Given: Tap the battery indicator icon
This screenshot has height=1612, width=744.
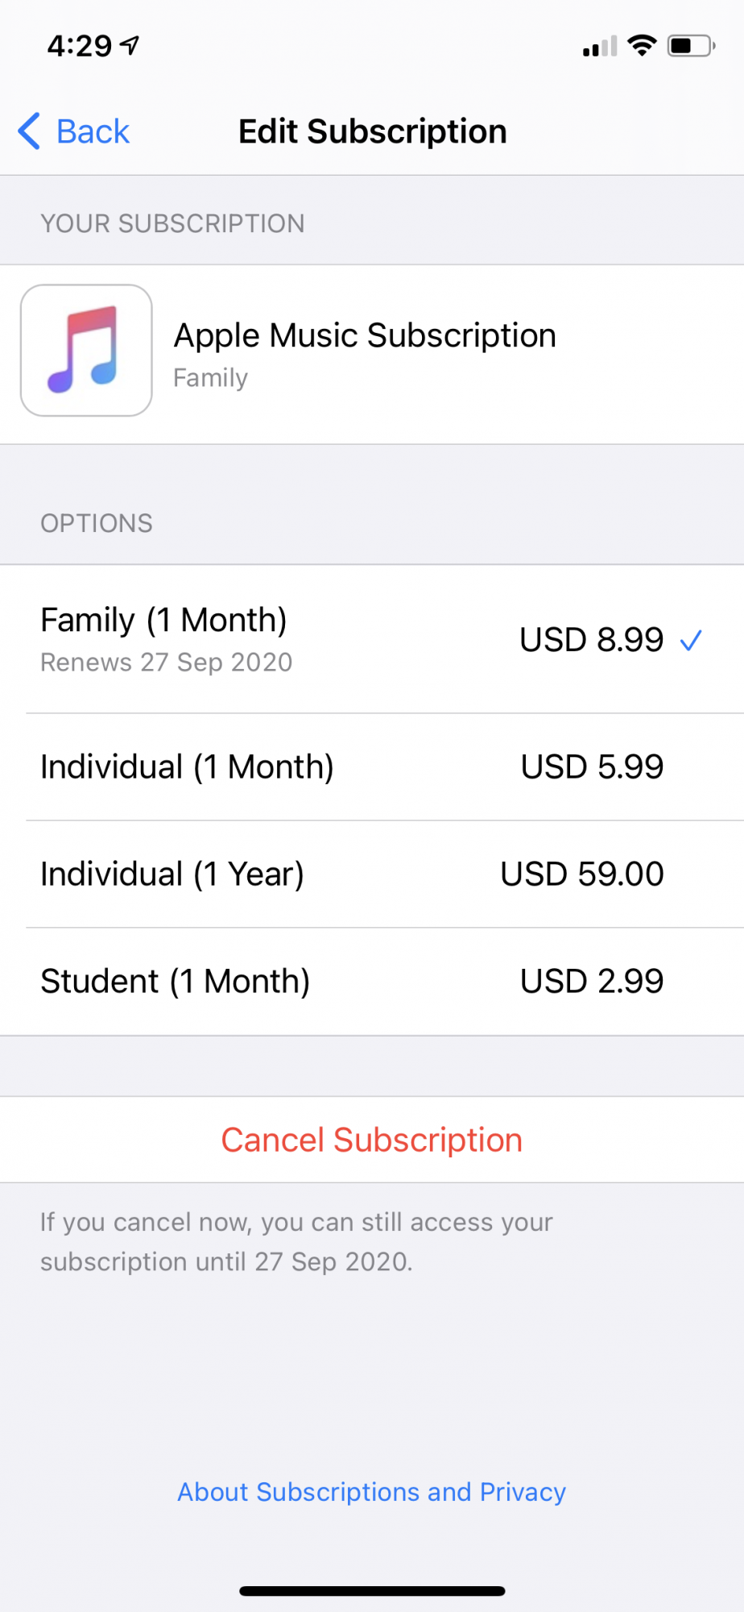Looking at the screenshot, I should tap(691, 46).
